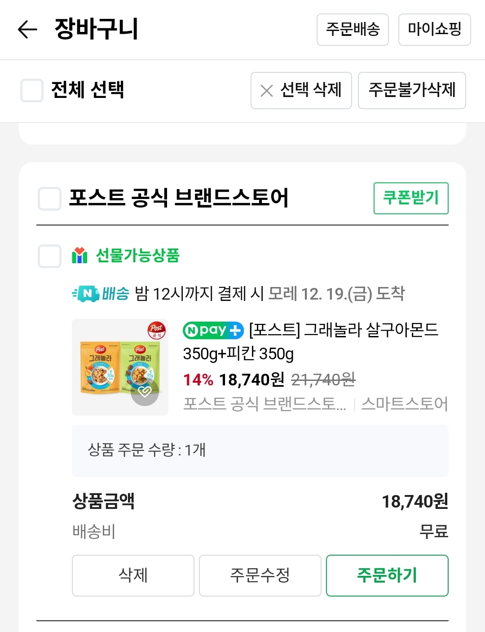Tap the Post 공식 logo badge
This screenshot has height=632, width=485.
click(x=157, y=331)
